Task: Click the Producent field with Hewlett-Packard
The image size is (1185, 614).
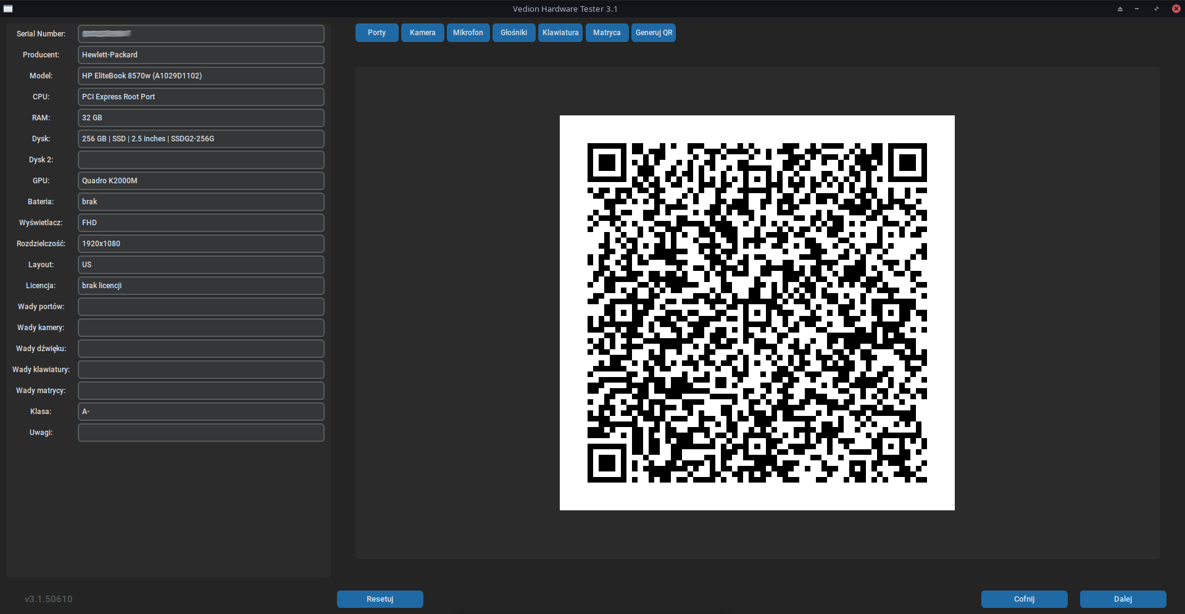Action: coord(201,55)
